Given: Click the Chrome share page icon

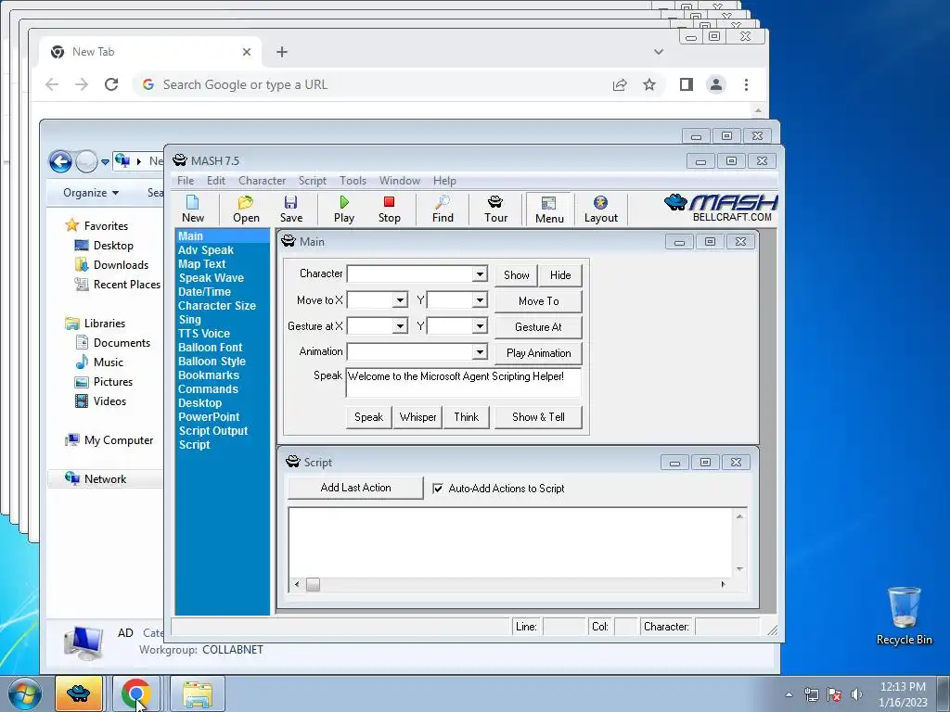Looking at the screenshot, I should pos(619,84).
